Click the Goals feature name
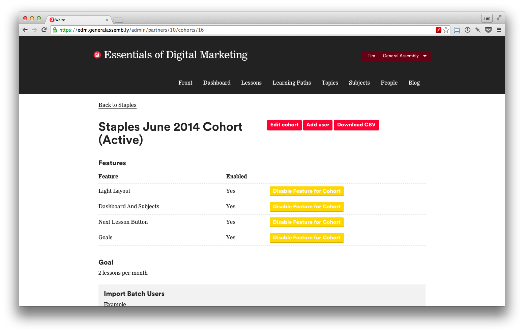524x333 pixels. pyautogui.click(x=106, y=237)
